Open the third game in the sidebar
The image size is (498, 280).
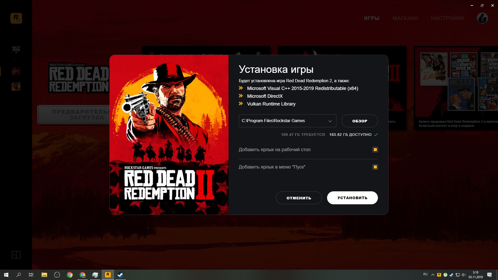click(x=16, y=86)
